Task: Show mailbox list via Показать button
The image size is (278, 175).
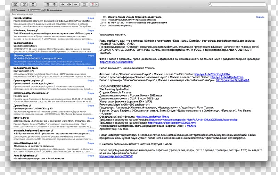Action: (x=19, y=10)
